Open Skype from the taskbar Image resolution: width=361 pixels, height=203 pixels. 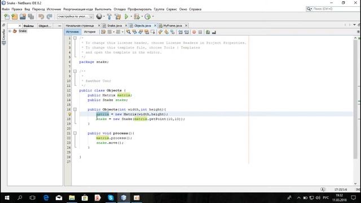(111, 198)
